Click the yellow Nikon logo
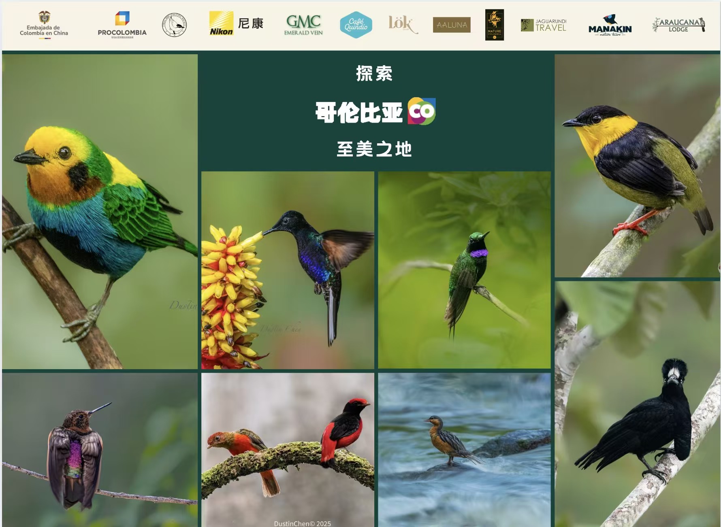This screenshot has height=527, width=721. 221,23
